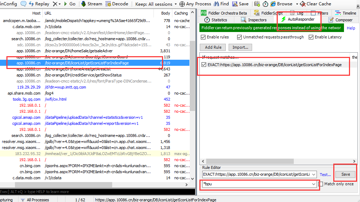Toggle the Enable Latency checkbox
The height and width of the screenshot is (202, 360).
click(x=311, y=37)
